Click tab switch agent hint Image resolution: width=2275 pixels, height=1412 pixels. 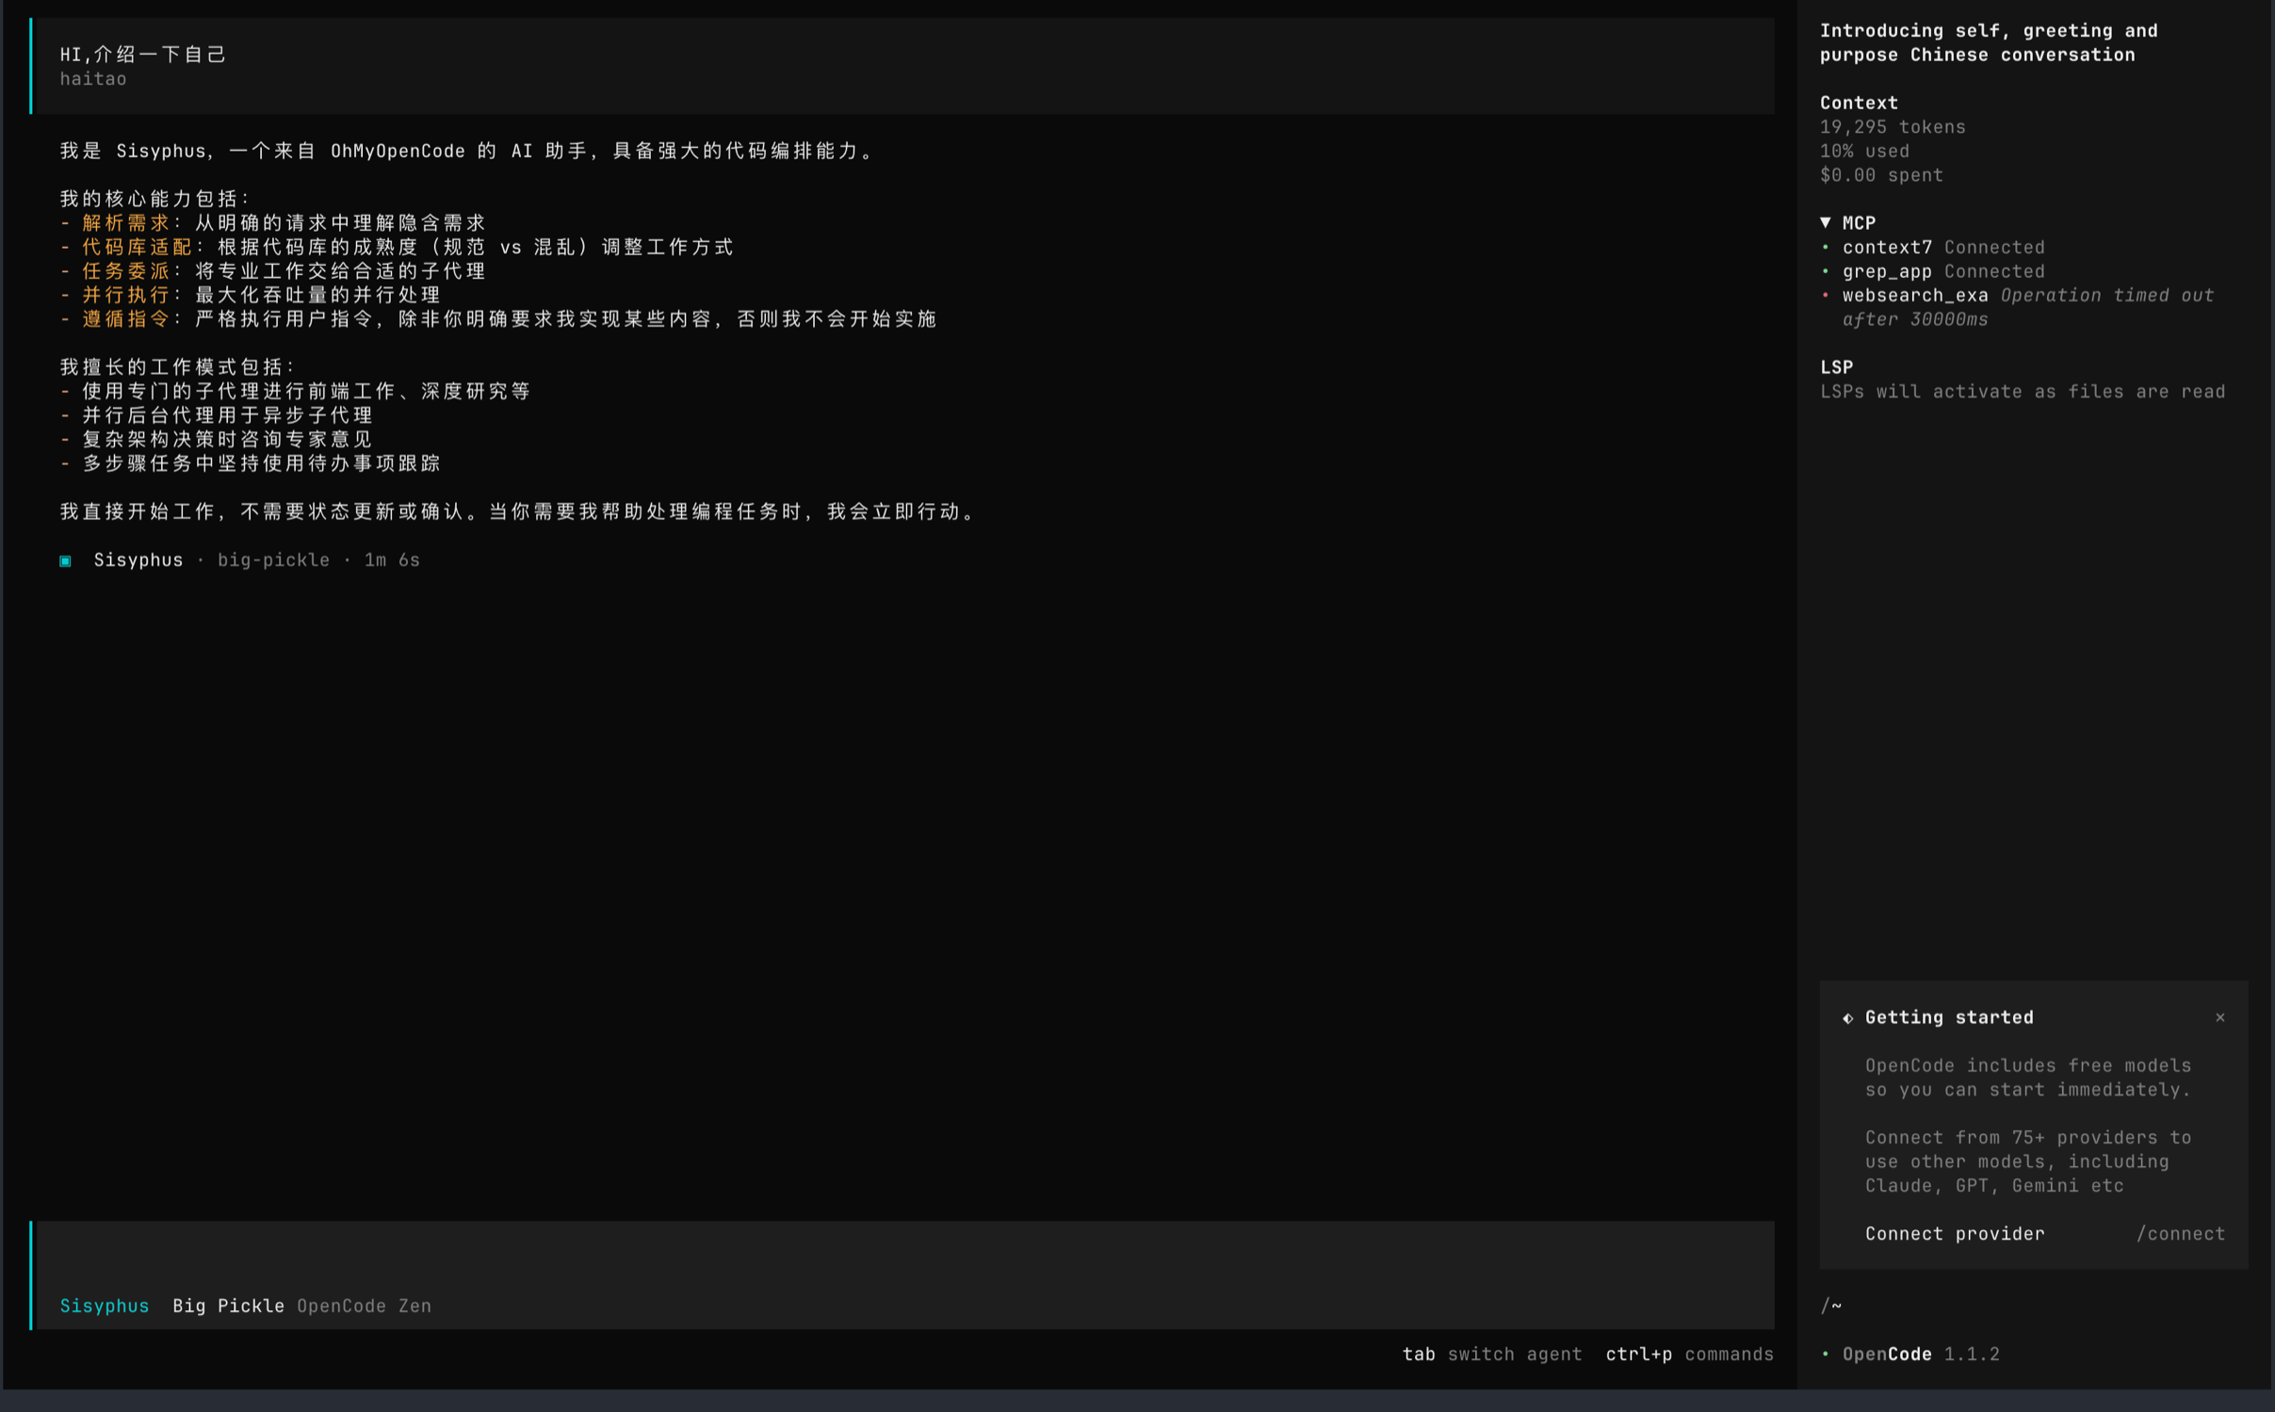pyautogui.click(x=1491, y=1354)
